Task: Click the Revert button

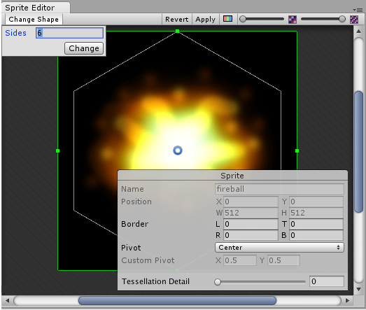Action: coord(176,19)
